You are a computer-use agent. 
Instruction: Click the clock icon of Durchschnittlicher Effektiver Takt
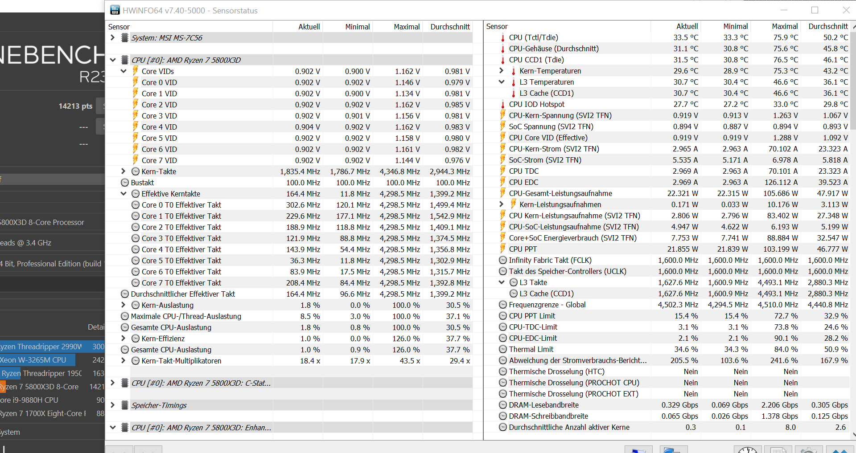pyautogui.click(x=125, y=294)
